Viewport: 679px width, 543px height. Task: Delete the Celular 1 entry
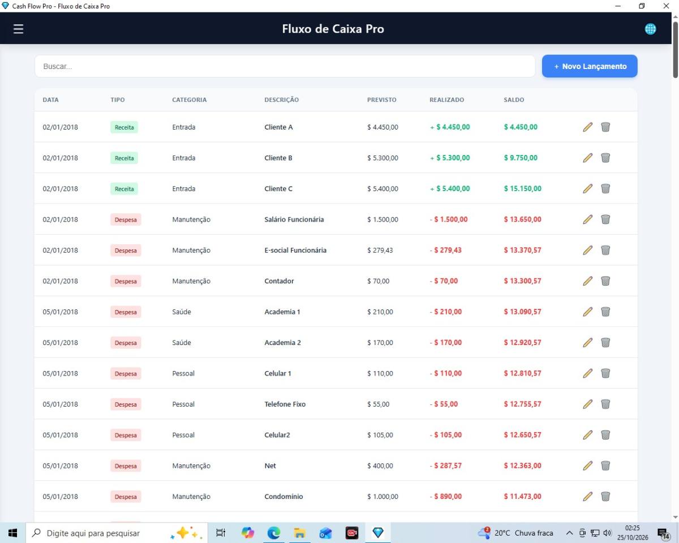(605, 373)
